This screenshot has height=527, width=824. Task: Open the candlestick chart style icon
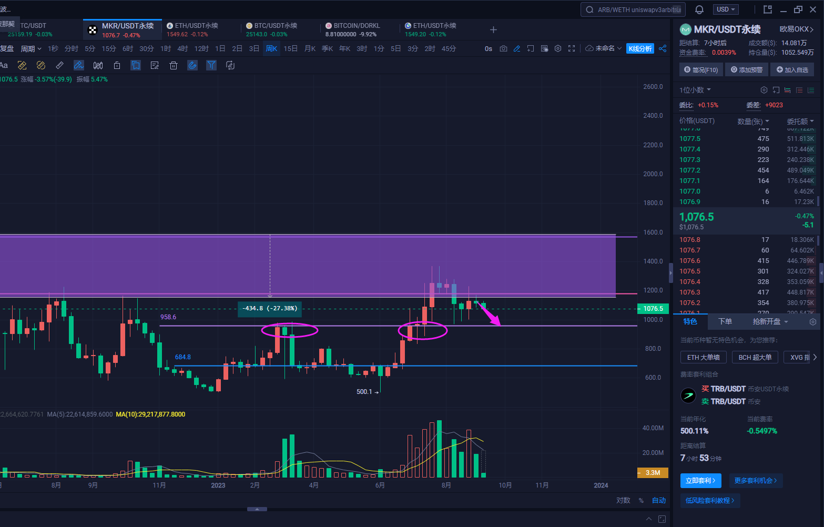98,65
